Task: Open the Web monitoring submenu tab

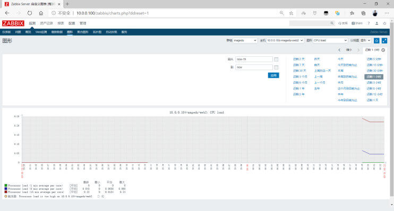Action: (x=41, y=32)
